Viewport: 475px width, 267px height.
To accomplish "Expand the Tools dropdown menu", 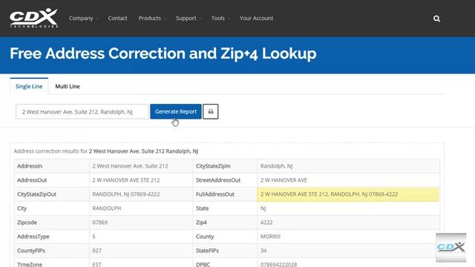I will (220, 18).
